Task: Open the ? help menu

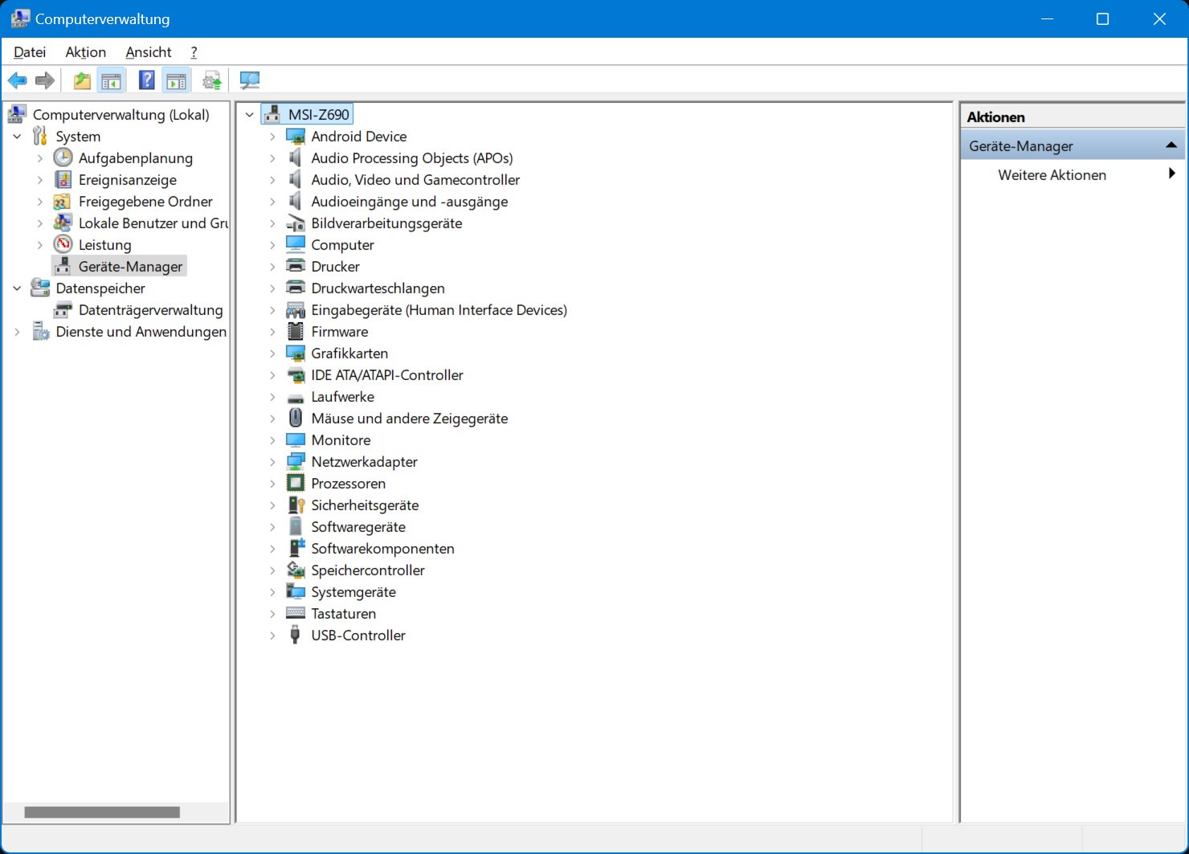Action: pos(194,52)
